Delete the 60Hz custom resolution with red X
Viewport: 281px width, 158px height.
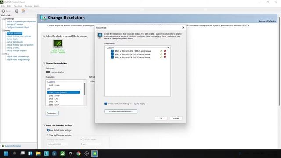pos(165,57)
